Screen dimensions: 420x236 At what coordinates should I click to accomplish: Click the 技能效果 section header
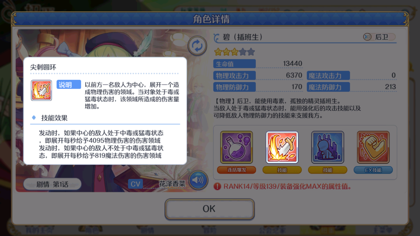pyautogui.click(x=54, y=118)
